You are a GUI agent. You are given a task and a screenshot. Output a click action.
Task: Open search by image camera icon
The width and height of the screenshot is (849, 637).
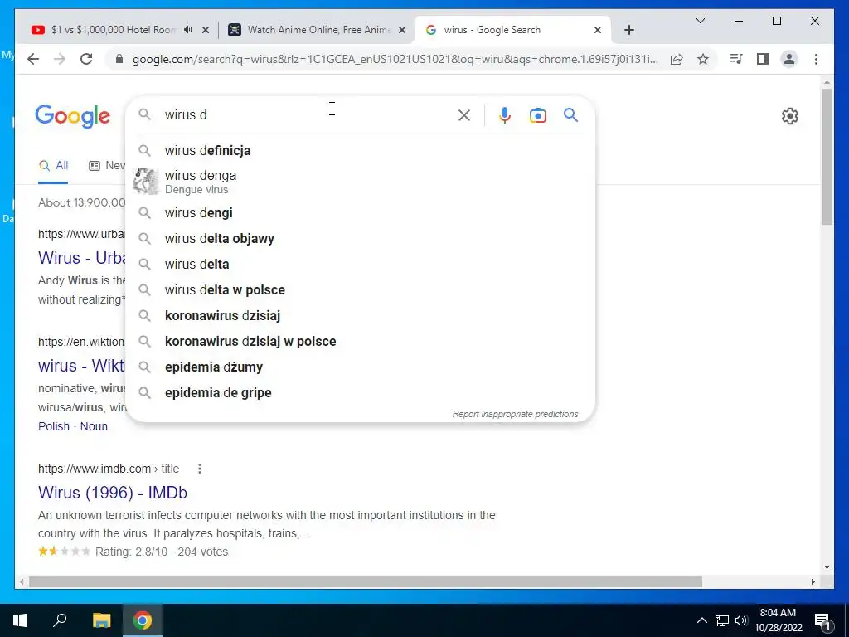tap(537, 115)
